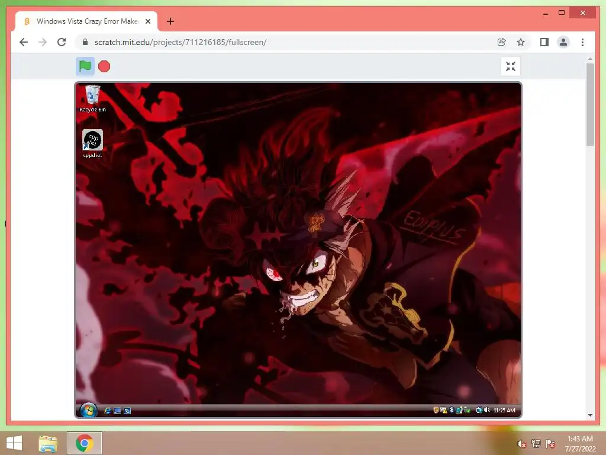The height and width of the screenshot is (455, 606).
Task: Click page scrollbar down arrow
Action: tap(590, 415)
